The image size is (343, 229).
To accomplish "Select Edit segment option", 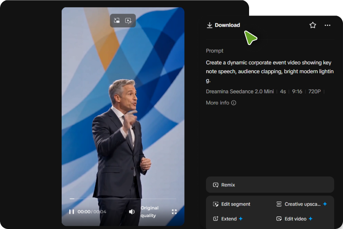I will tap(232, 204).
